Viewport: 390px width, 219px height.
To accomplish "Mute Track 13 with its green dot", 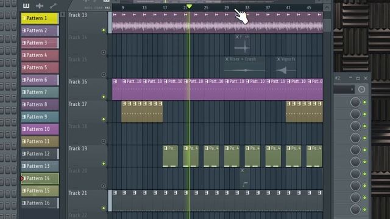I will pos(104,30).
